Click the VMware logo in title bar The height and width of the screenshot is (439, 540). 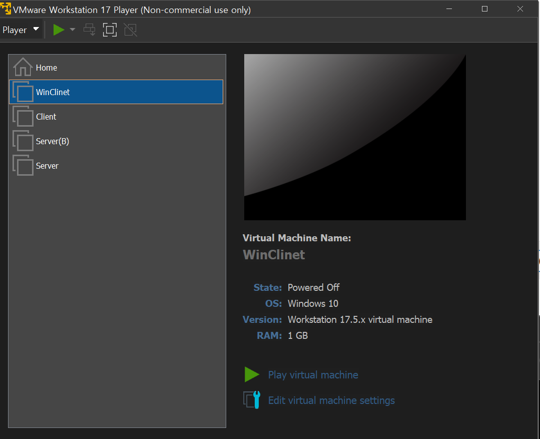point(6,9)
